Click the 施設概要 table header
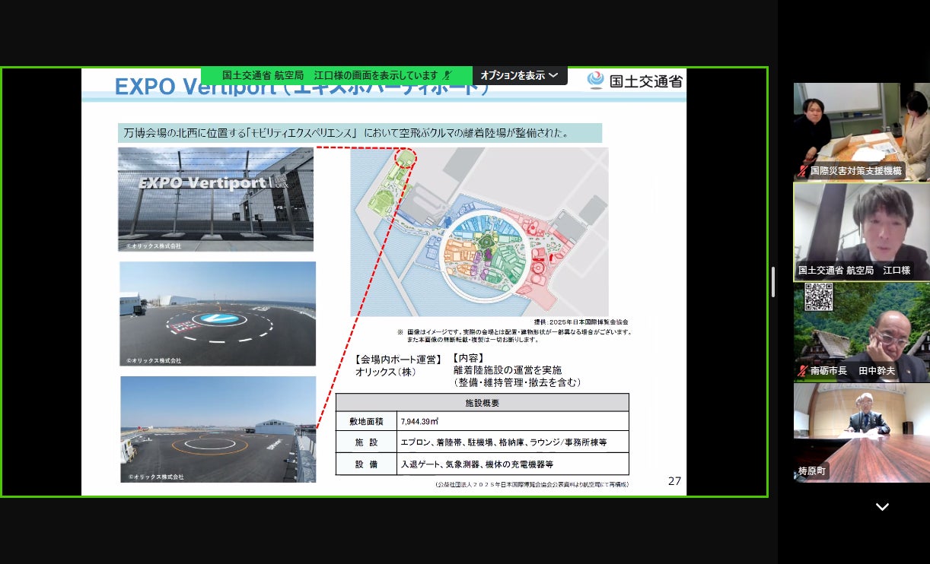This screenshot has width=930, height=564. click(x=482, y=403)
